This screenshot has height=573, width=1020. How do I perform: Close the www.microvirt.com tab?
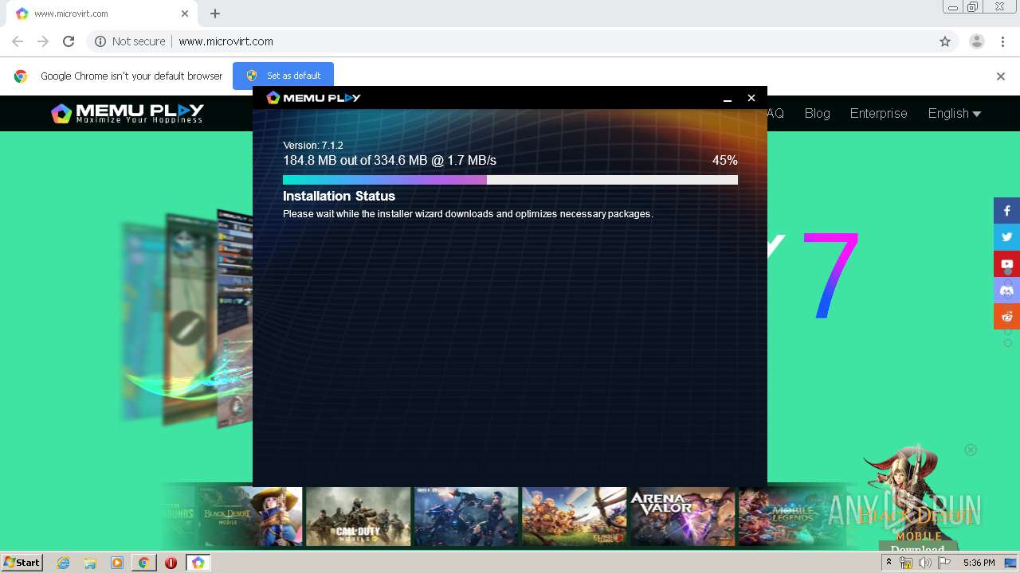pos(185,14)
